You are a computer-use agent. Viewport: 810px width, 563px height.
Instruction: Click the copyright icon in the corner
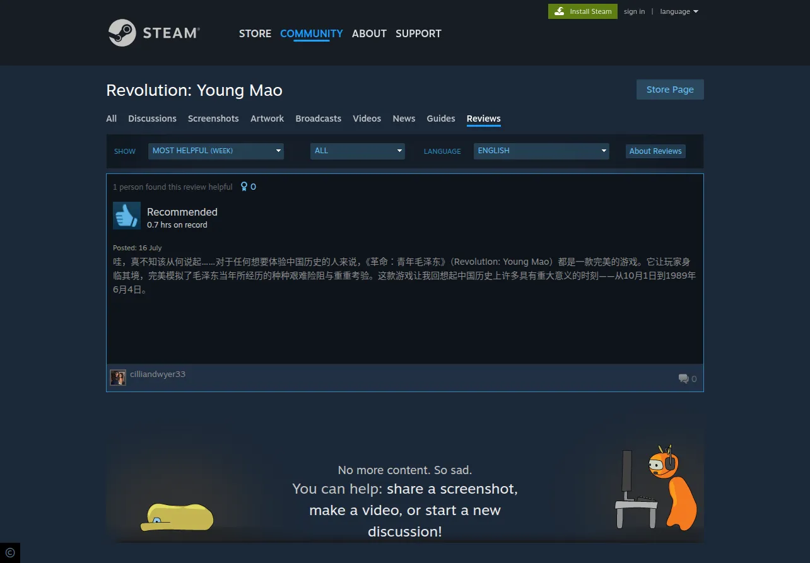pyautogui.click(x=10, y=553)
